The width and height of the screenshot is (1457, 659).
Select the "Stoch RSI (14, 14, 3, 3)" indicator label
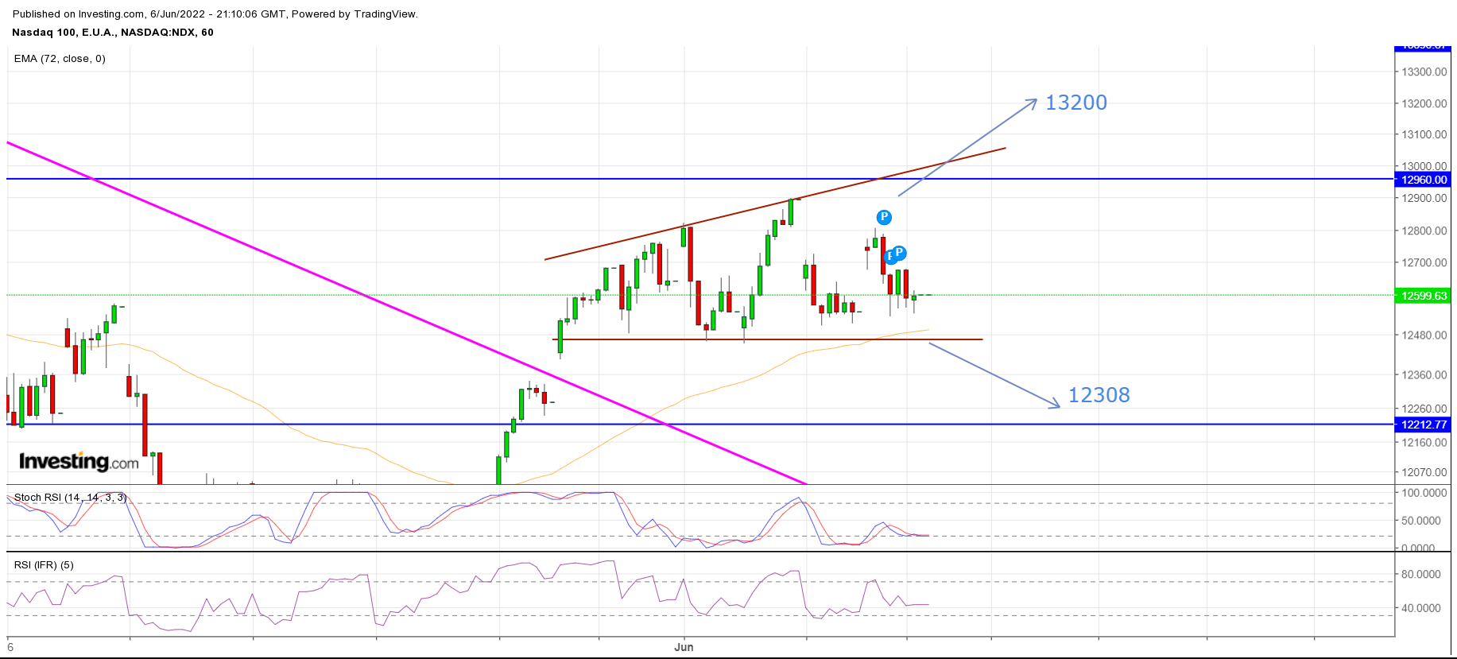[x=70, y=498]
